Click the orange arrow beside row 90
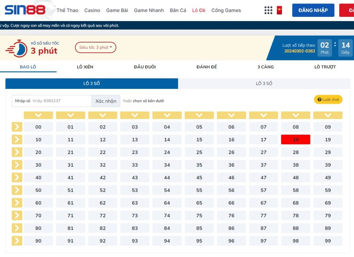Image resolution: width=354 pixels, height=257 pixels. click(x=17, y=240)
